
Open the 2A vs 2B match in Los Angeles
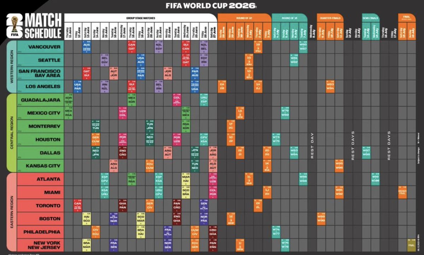click(x=222, y=87)
